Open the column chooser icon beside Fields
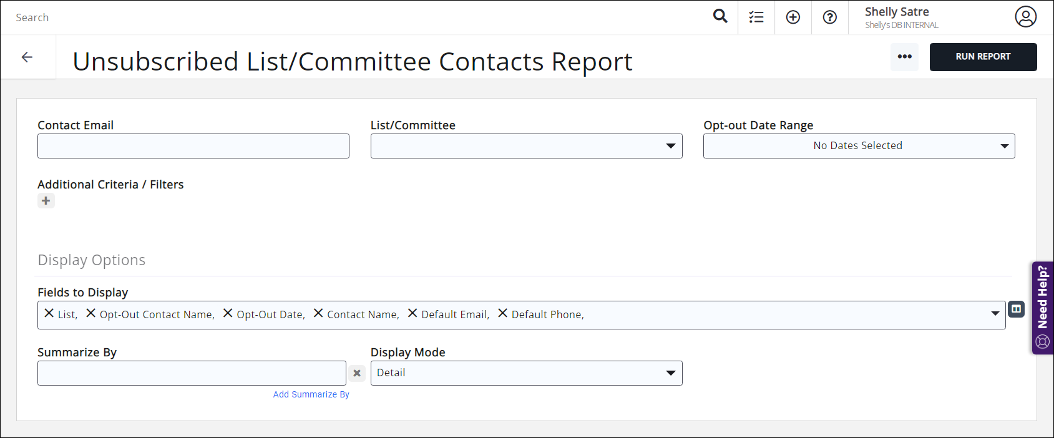 pyautogui.click(x=1016, y=309)
